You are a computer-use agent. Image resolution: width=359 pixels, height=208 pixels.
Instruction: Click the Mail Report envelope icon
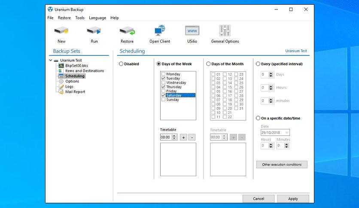pyautogui.click(x=61, y=92)
